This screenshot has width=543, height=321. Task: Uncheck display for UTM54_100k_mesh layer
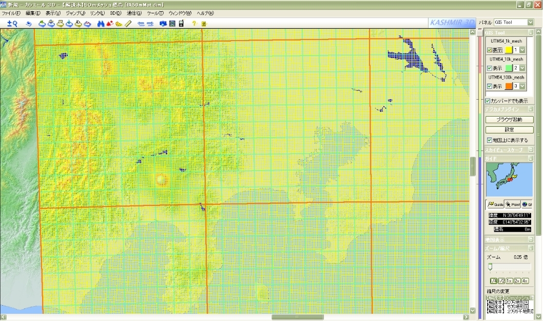[489, 86]
